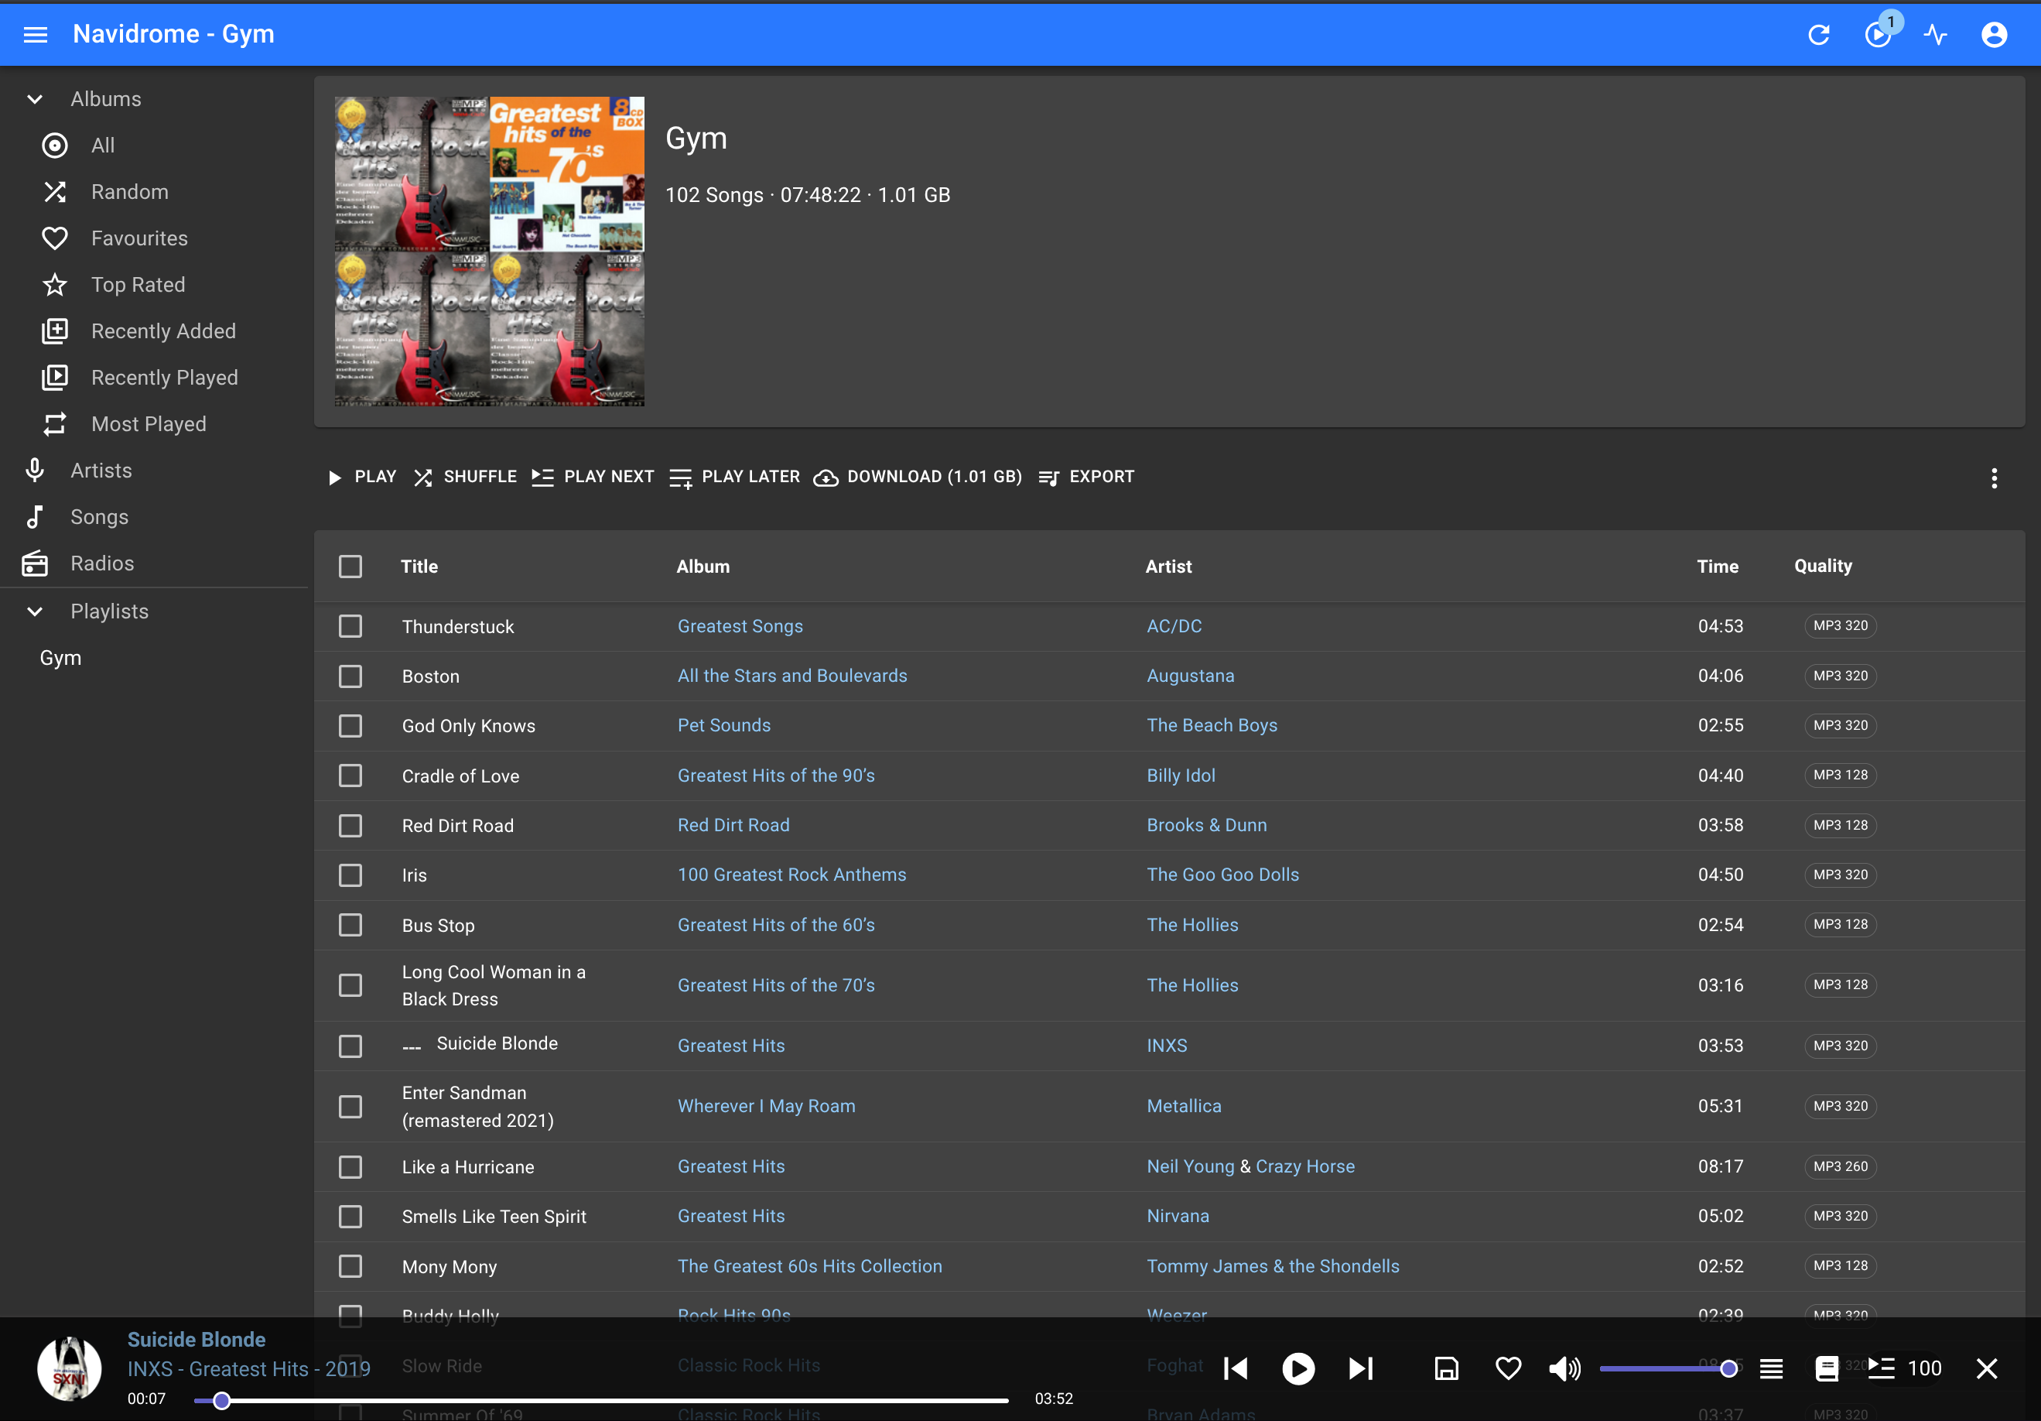Click the INXS - Greatest Hits - 2019 link
This screenshot has height=1421, width=2041.
coord(249,1369)
